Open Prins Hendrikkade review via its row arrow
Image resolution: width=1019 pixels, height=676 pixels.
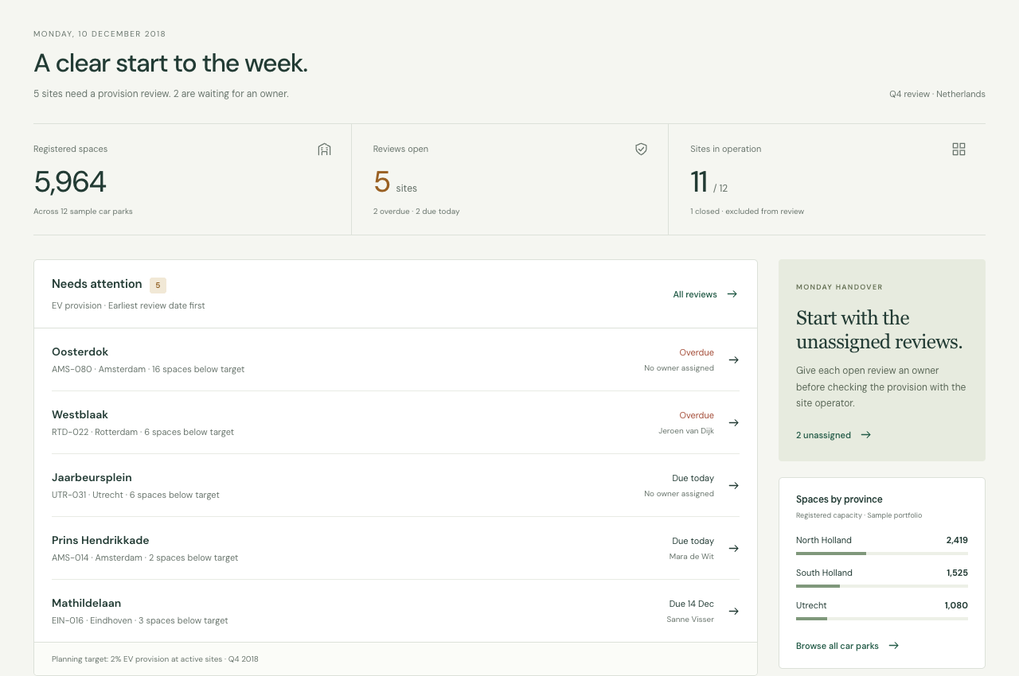point(734,548)
